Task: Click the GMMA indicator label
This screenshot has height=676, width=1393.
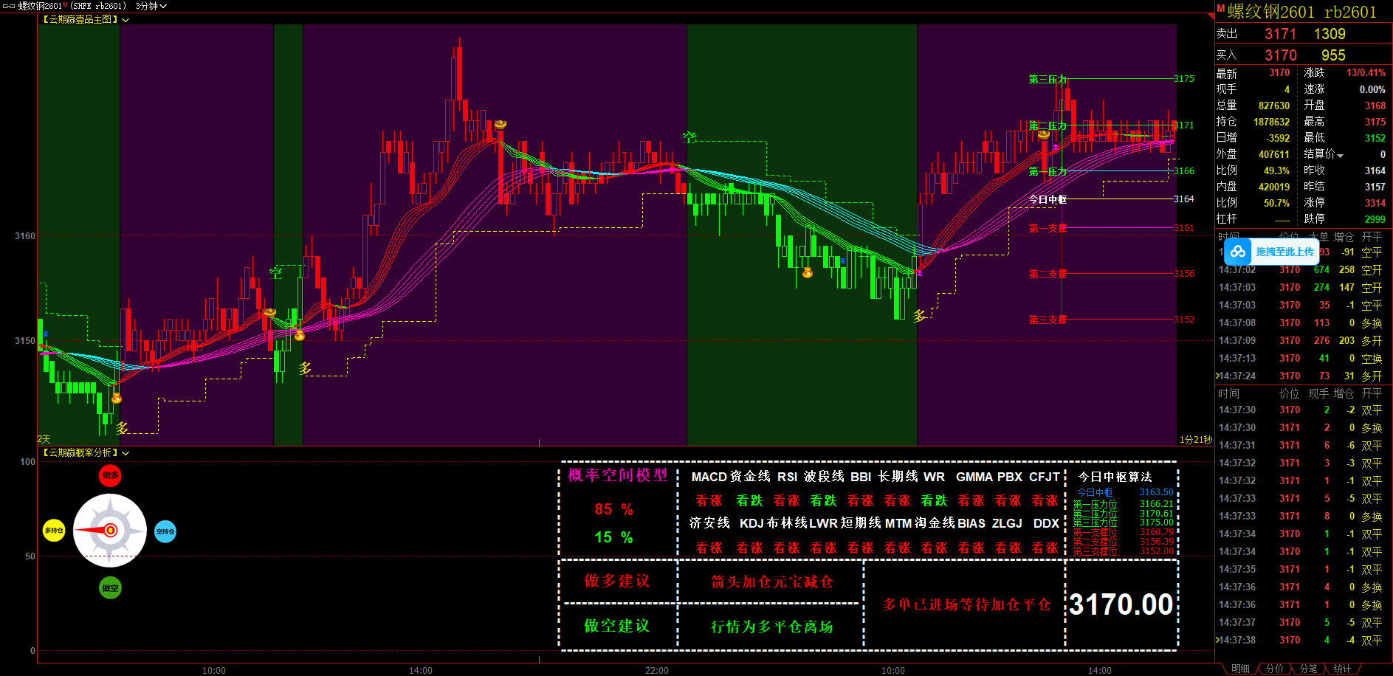Action: click(974, 477)
